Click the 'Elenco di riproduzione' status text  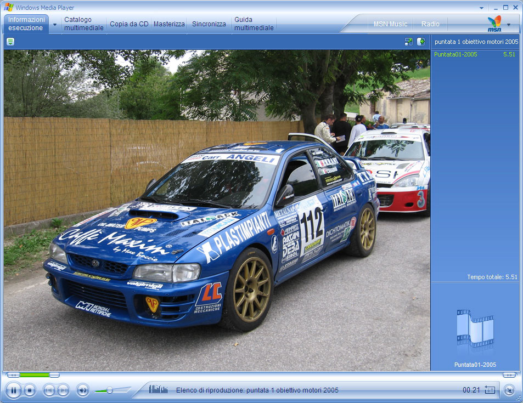pos(257,390)
